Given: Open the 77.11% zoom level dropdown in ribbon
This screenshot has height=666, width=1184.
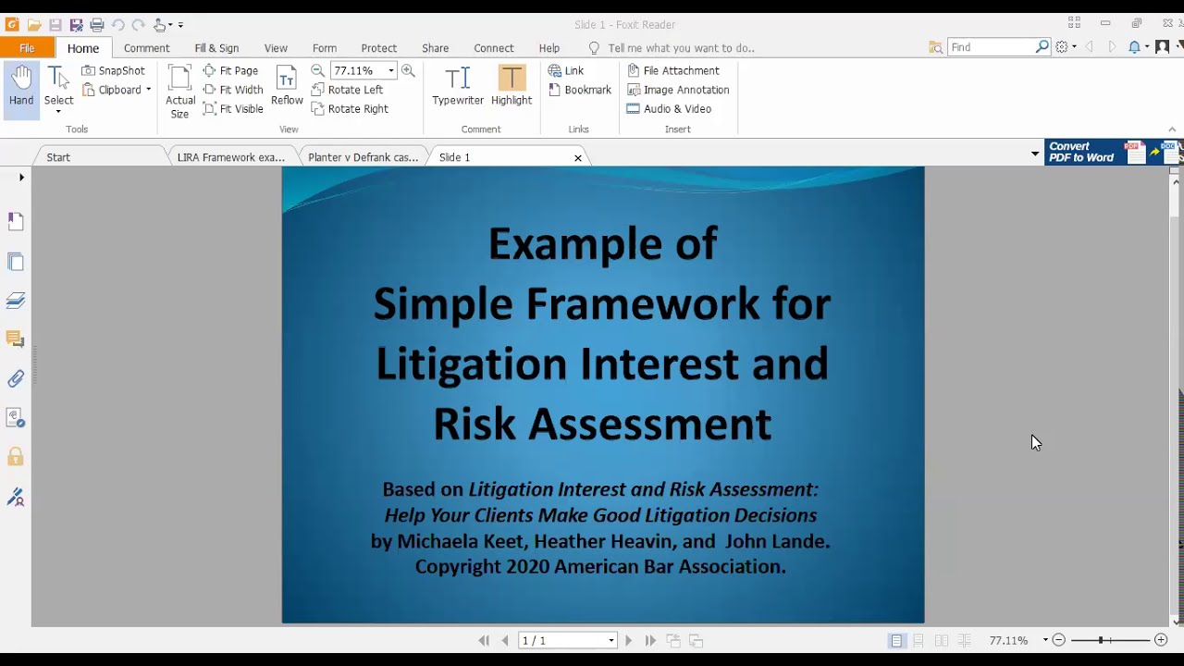Looking at the screenshot, I should point(391,70).
